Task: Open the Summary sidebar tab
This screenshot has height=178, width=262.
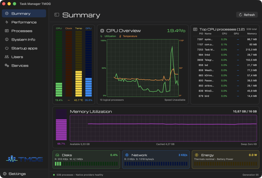Action: pos(24,13)
